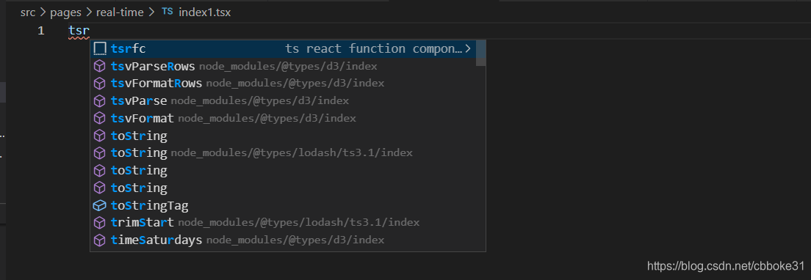Select the toStringTag suggestion

coord(284,206)
